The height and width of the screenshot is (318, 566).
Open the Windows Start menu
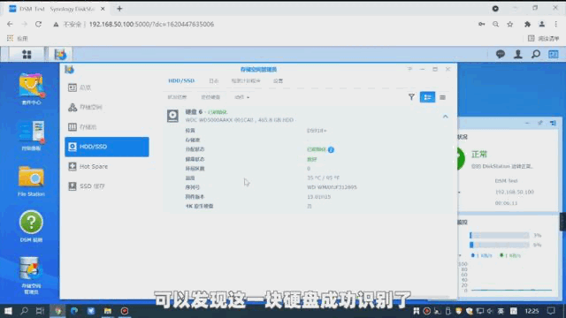tap(8, 311)
